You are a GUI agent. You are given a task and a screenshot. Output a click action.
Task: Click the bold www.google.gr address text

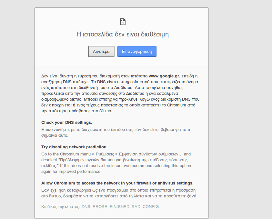pyautogui.click(x=164, y=76)
